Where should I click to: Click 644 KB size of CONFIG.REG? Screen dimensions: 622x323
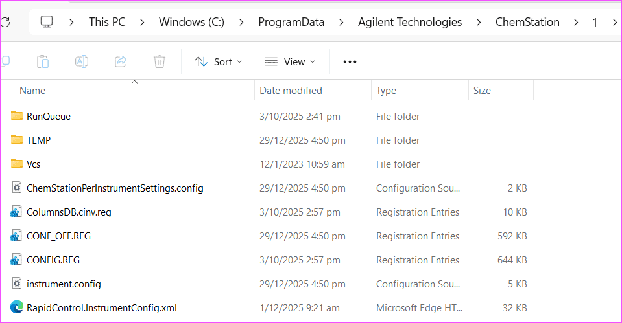pos(512,260)
